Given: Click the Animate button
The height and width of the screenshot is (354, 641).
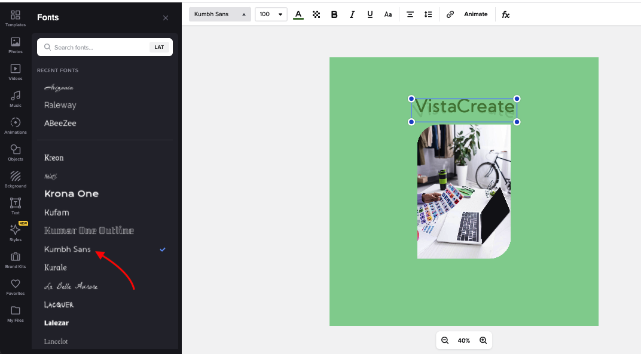Looking at the screenshot, I should tap(476, 14).
